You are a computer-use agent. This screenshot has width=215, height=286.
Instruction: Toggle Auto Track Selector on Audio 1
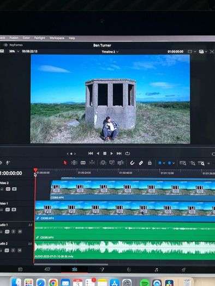pyautogui.click(x=7, y=232)
